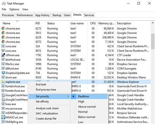Image resolution: width=155 pixels, height=124 pixels.
Task: Click the Task Manager title bar icon
Action: click(x=4, y=4)
